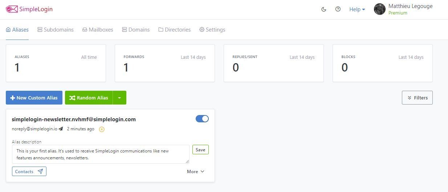Click the simplelogin-newsletter.nvhmf@simplelogin.com alias address
Viewport: 448px width, 192px height.
coord(74,119)
